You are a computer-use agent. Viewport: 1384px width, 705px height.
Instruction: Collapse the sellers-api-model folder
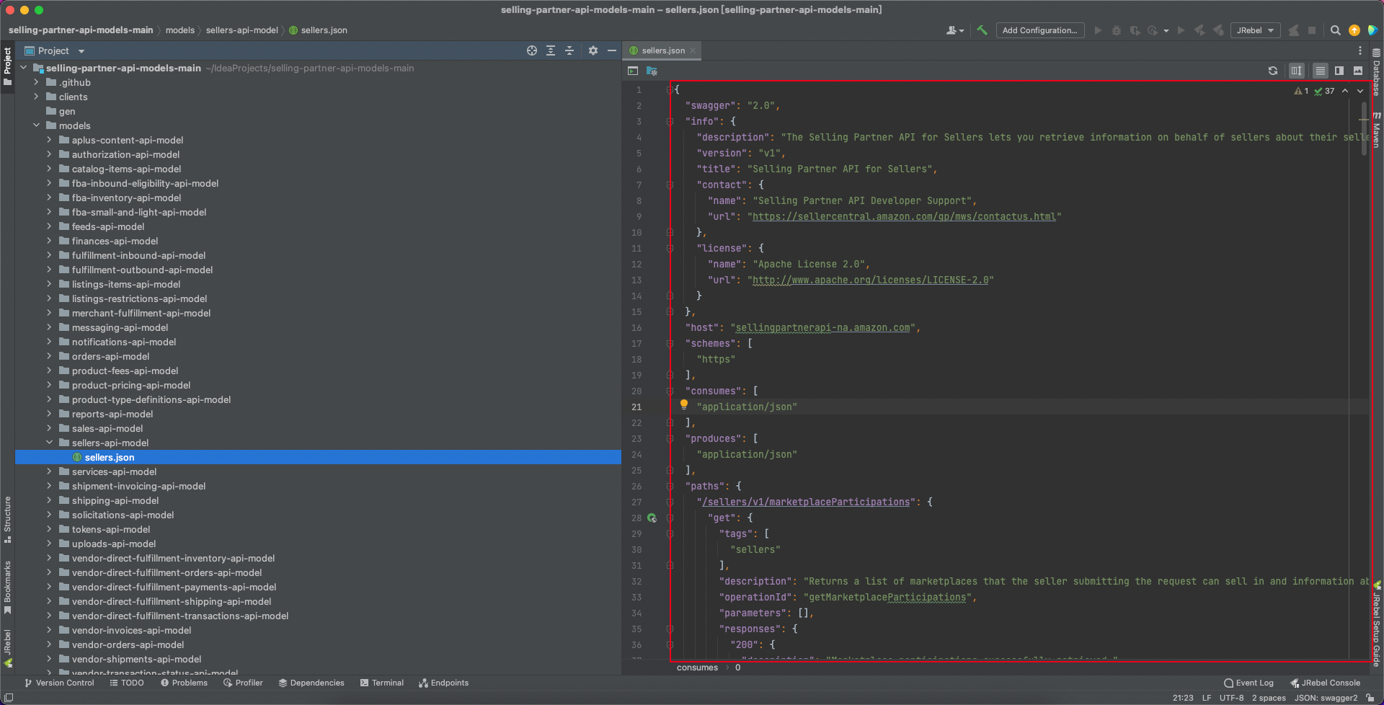click(x=49, y=443)
